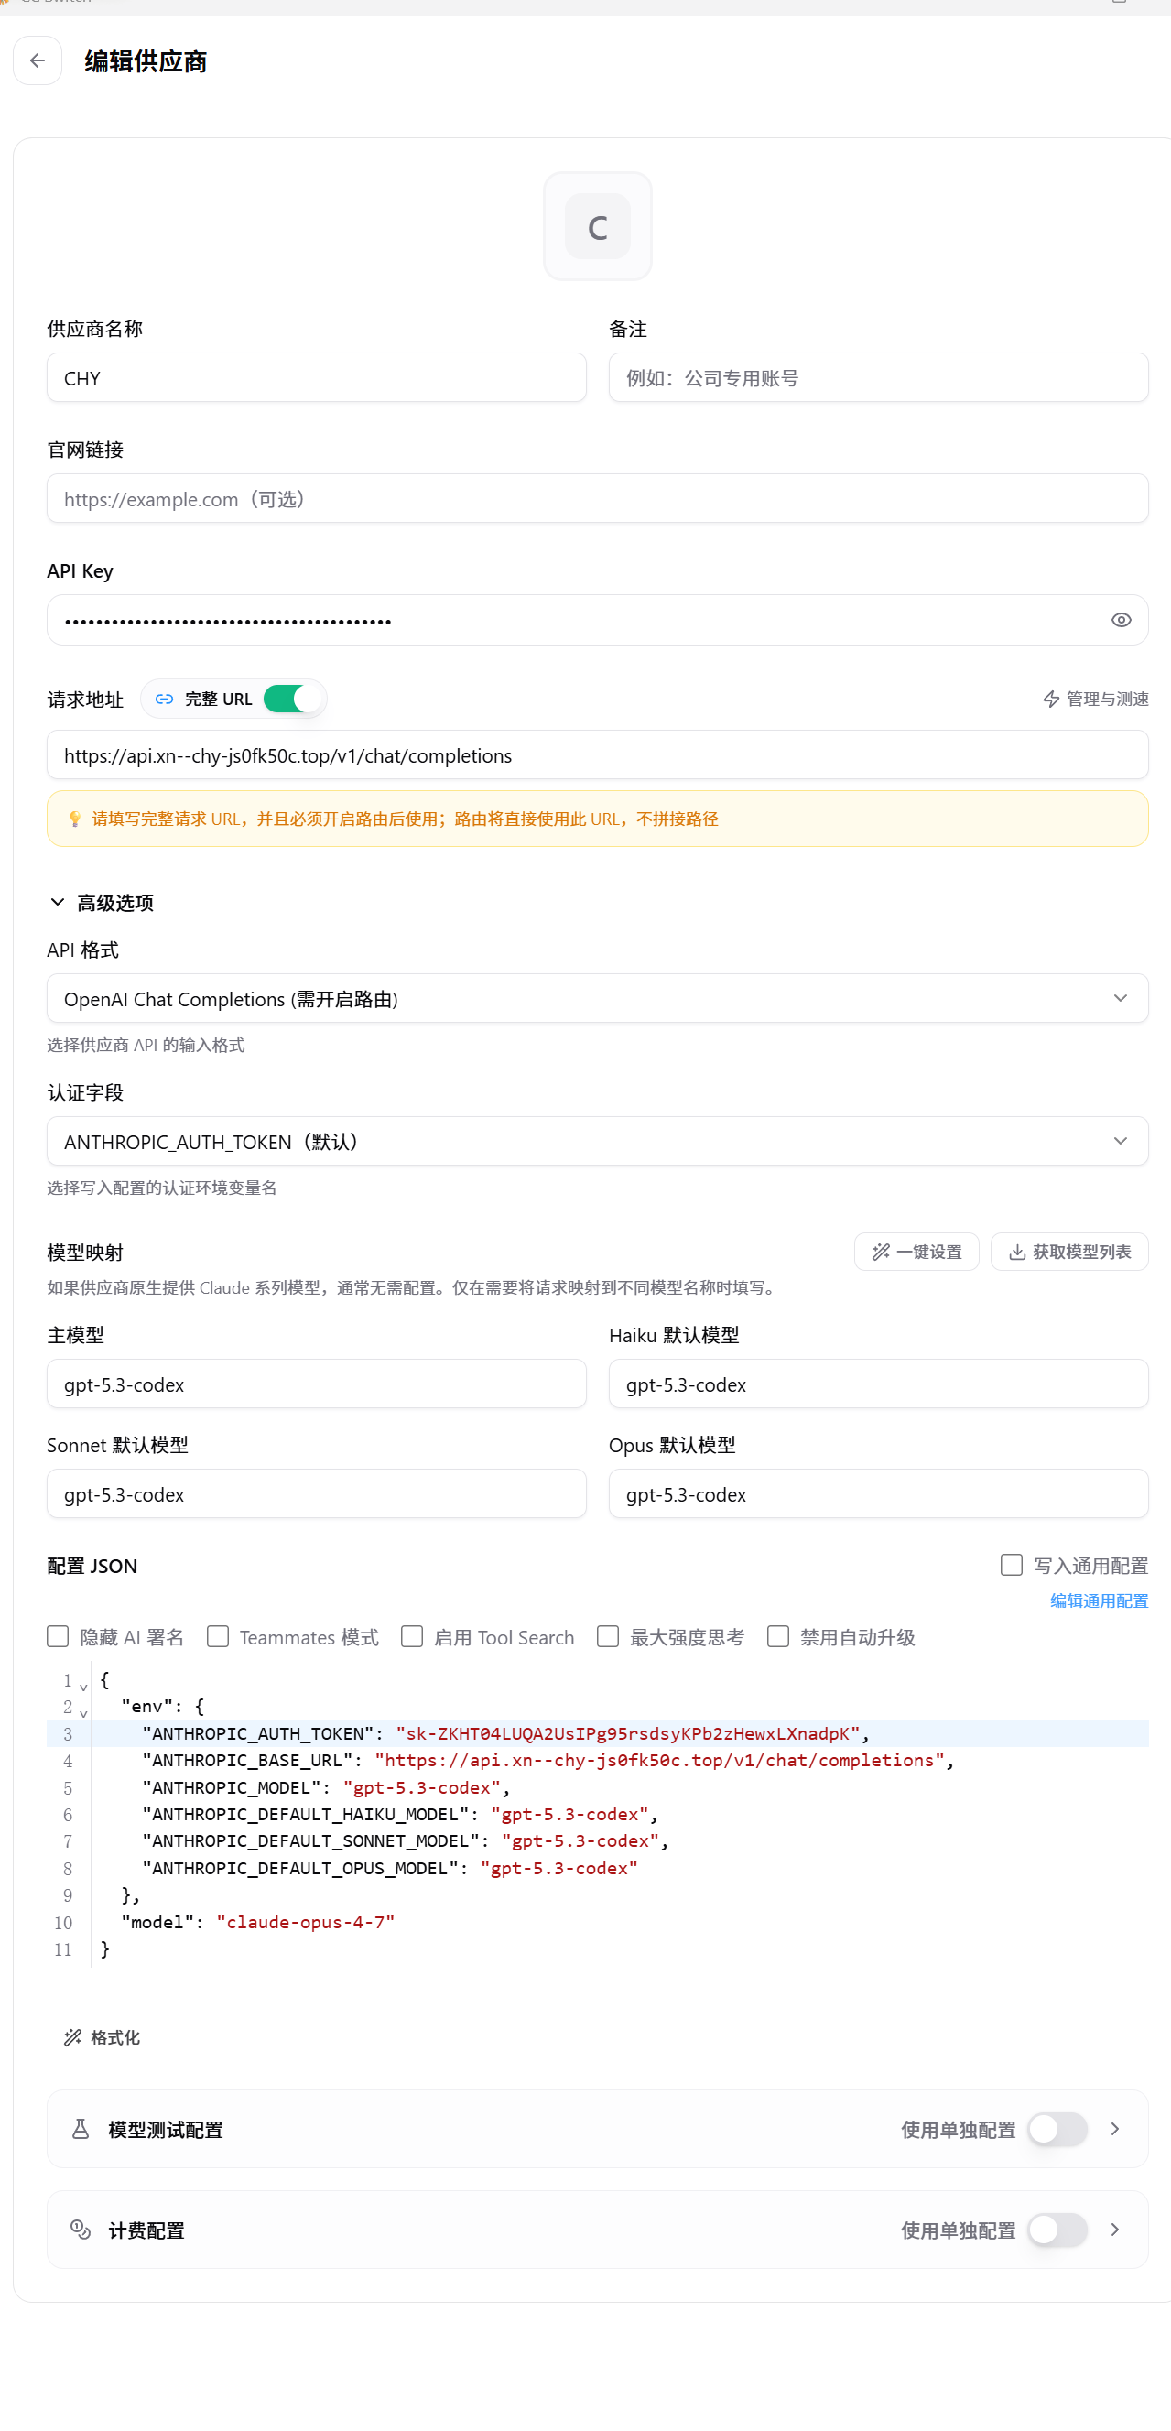Click 一键设置 button
The width and height of the screenshot is (1171, 2431).
916,1253
